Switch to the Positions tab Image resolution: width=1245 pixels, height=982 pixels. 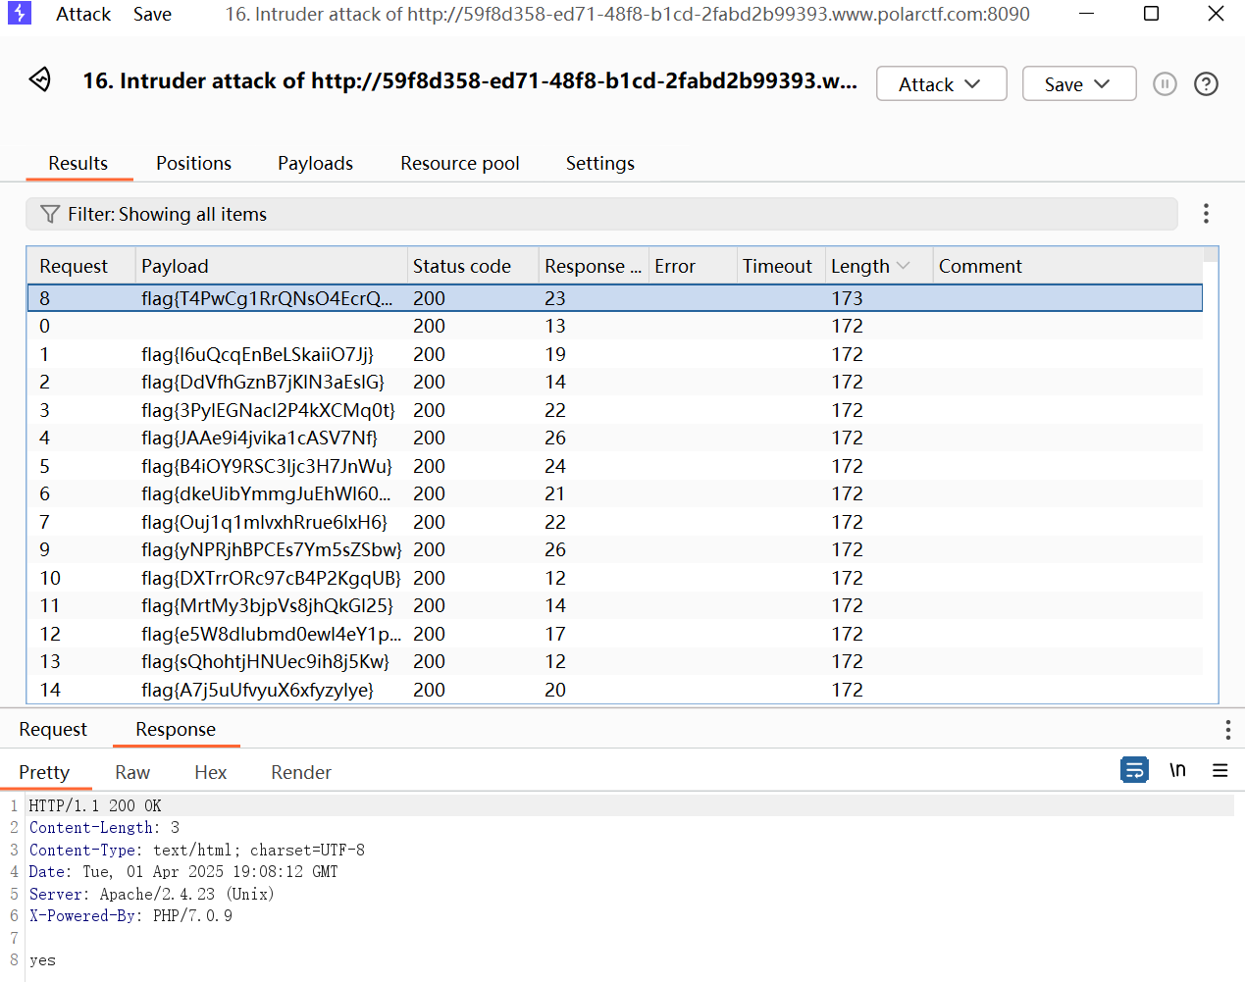[193, 163]
